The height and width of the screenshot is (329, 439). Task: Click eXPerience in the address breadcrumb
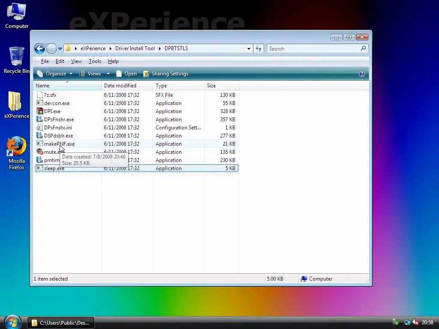tap(93, 48)
